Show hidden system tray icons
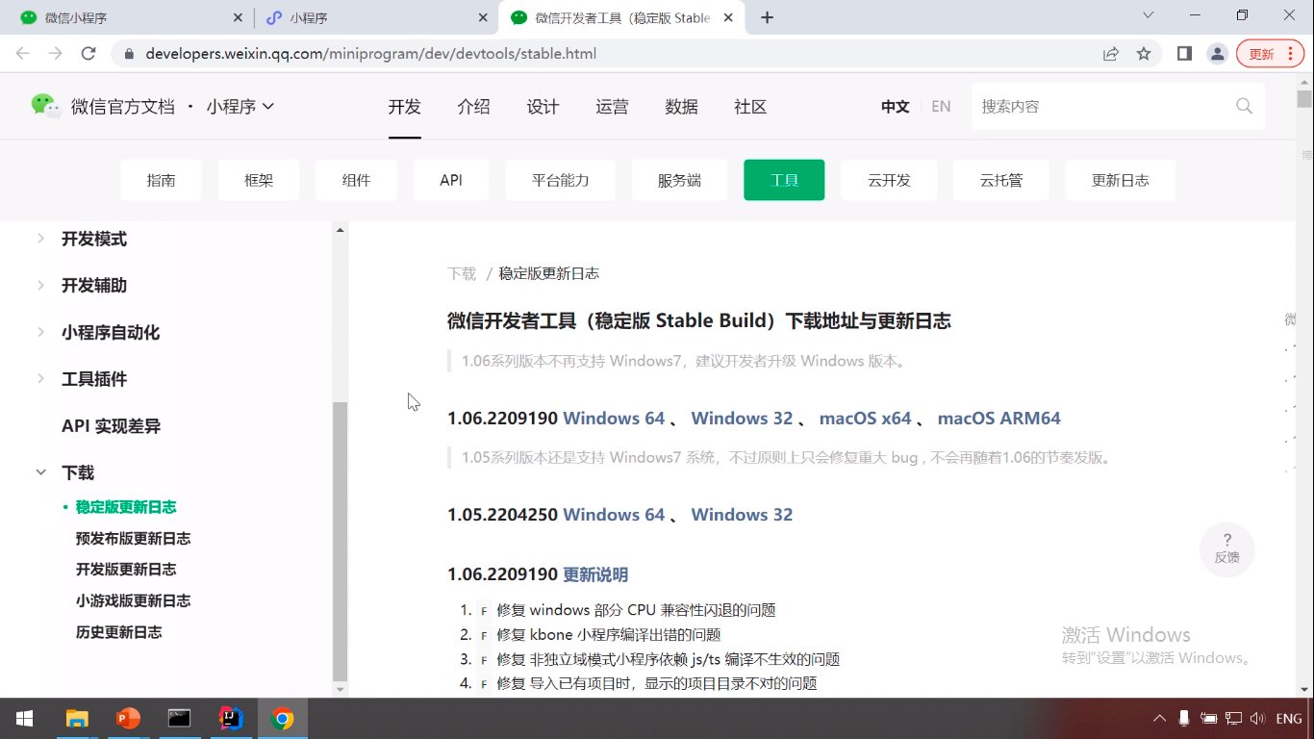 pyautogui.click(x=1160, y=719)
